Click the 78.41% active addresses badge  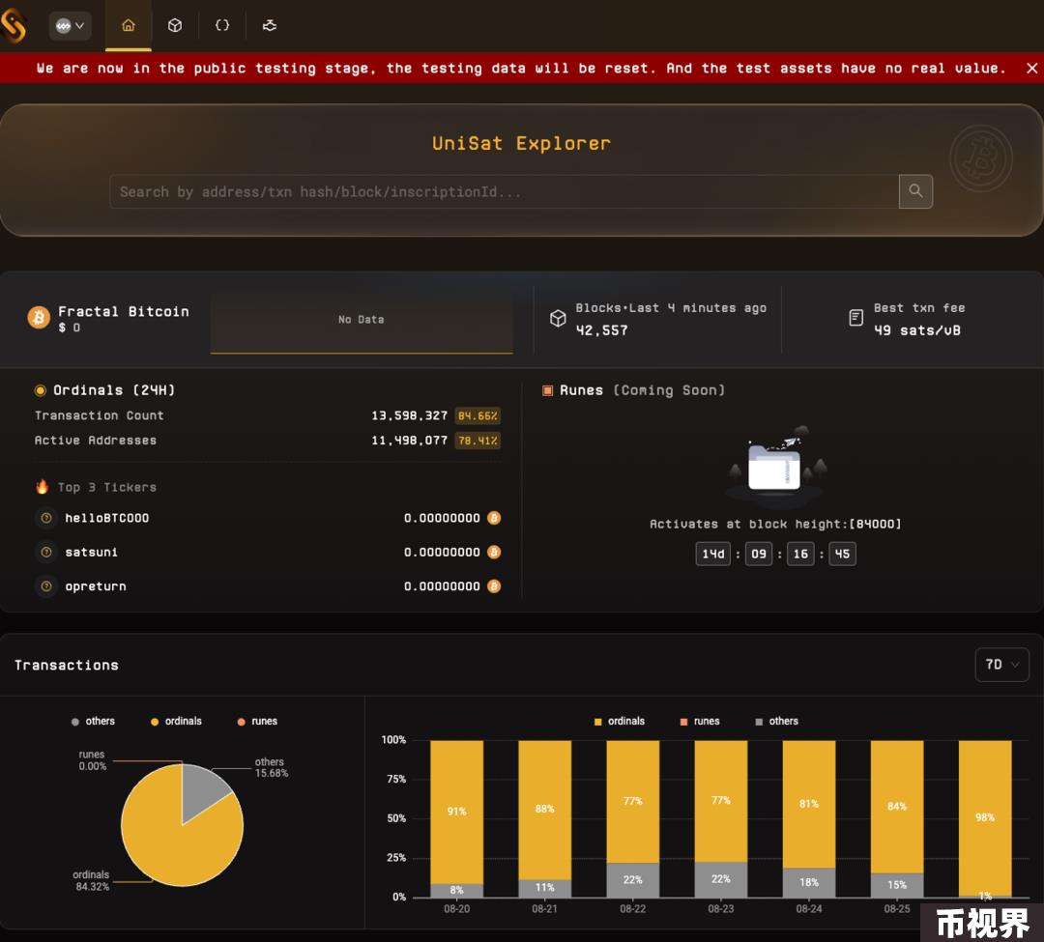pos(478,441)
